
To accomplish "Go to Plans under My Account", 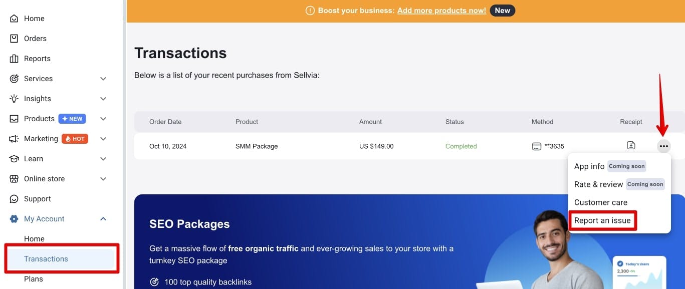I will pos(34,279).
